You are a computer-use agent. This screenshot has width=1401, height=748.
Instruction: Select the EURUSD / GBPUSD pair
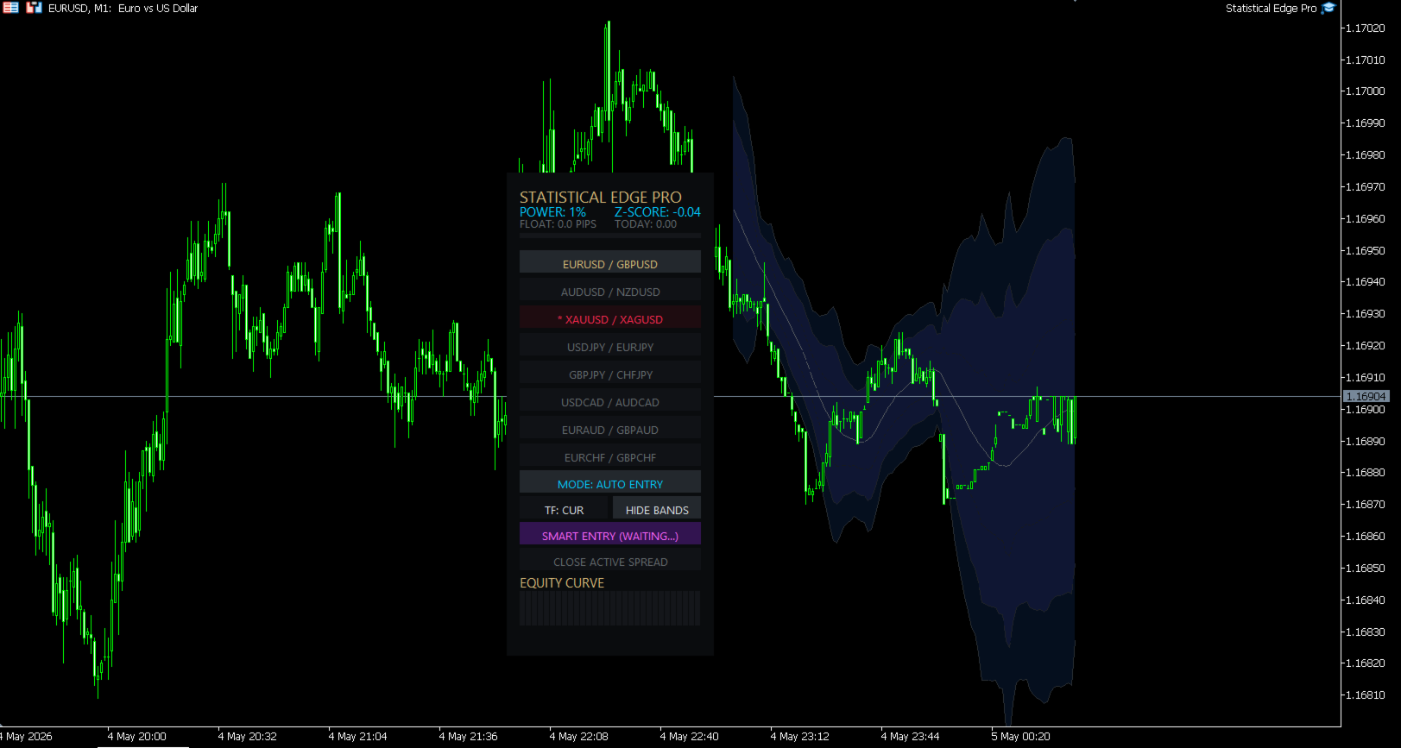pos(610,263)
